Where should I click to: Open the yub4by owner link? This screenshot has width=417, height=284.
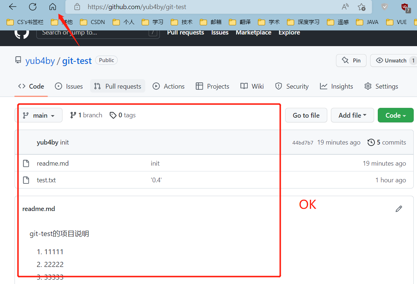pos(40,61)
